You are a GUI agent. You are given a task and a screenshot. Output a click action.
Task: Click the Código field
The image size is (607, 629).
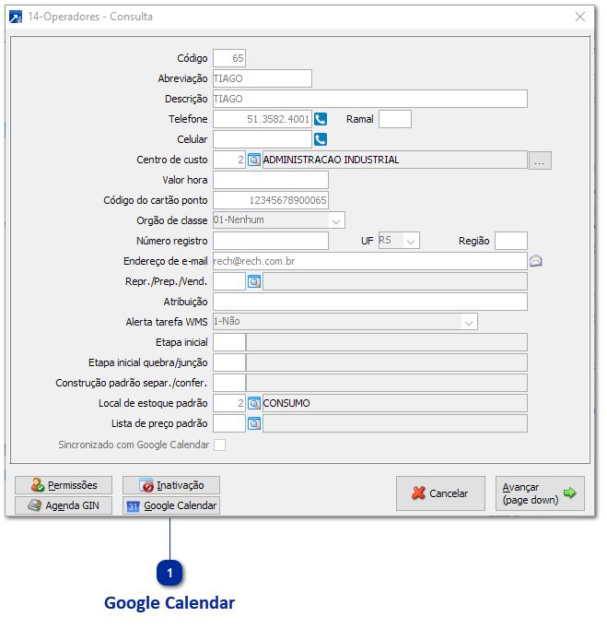[x=229, y=59]
